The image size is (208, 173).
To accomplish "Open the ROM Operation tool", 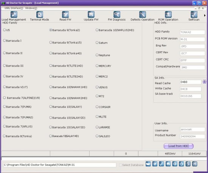I will tap(168, 16).
